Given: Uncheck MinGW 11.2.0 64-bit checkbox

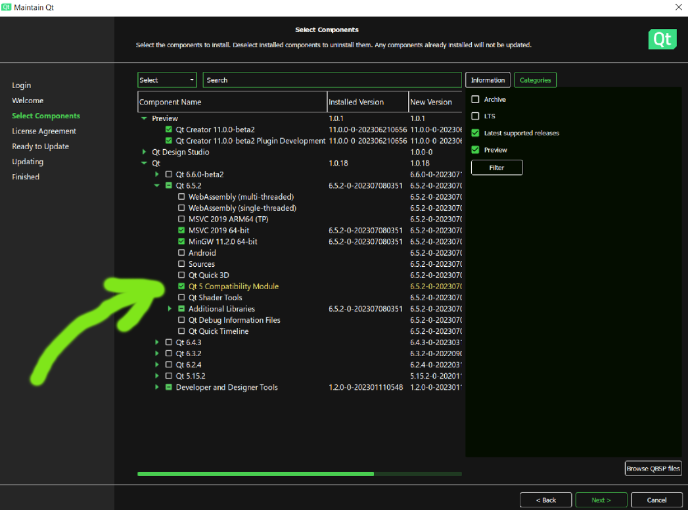Looking at the screenshot, I should pyautogui.click(x=181, y=241).
